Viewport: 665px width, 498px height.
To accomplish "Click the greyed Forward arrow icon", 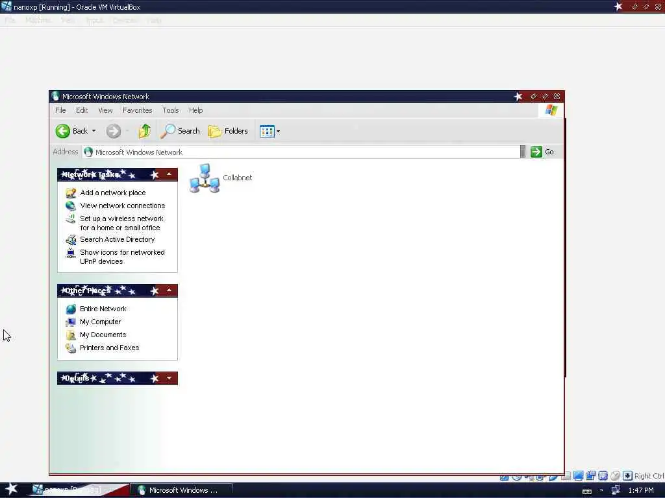I will tap(113, 131).
